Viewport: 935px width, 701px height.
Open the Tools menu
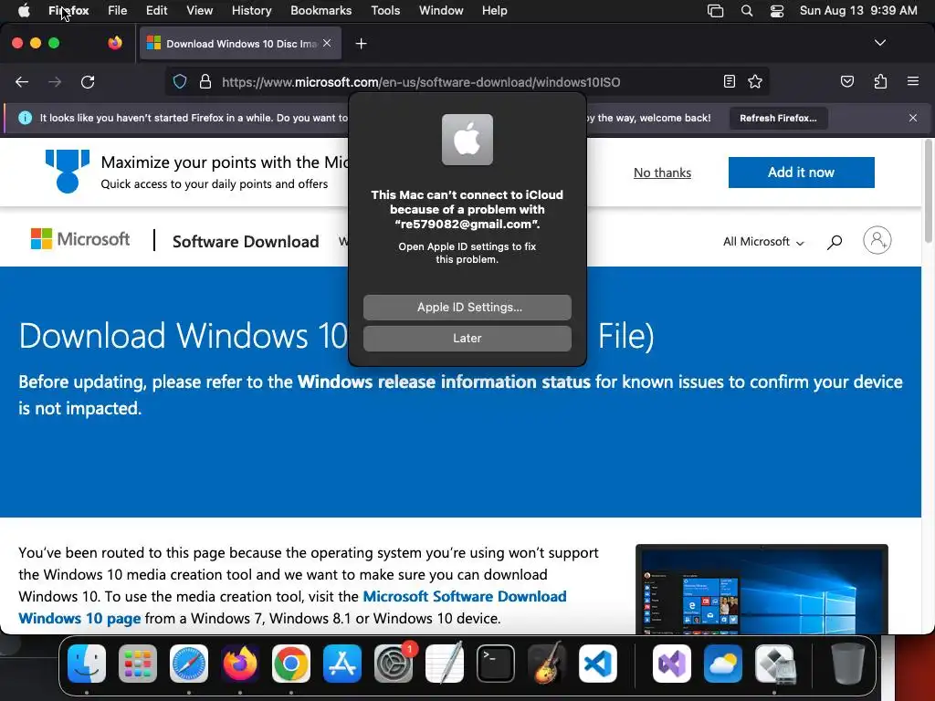[385, 11]
